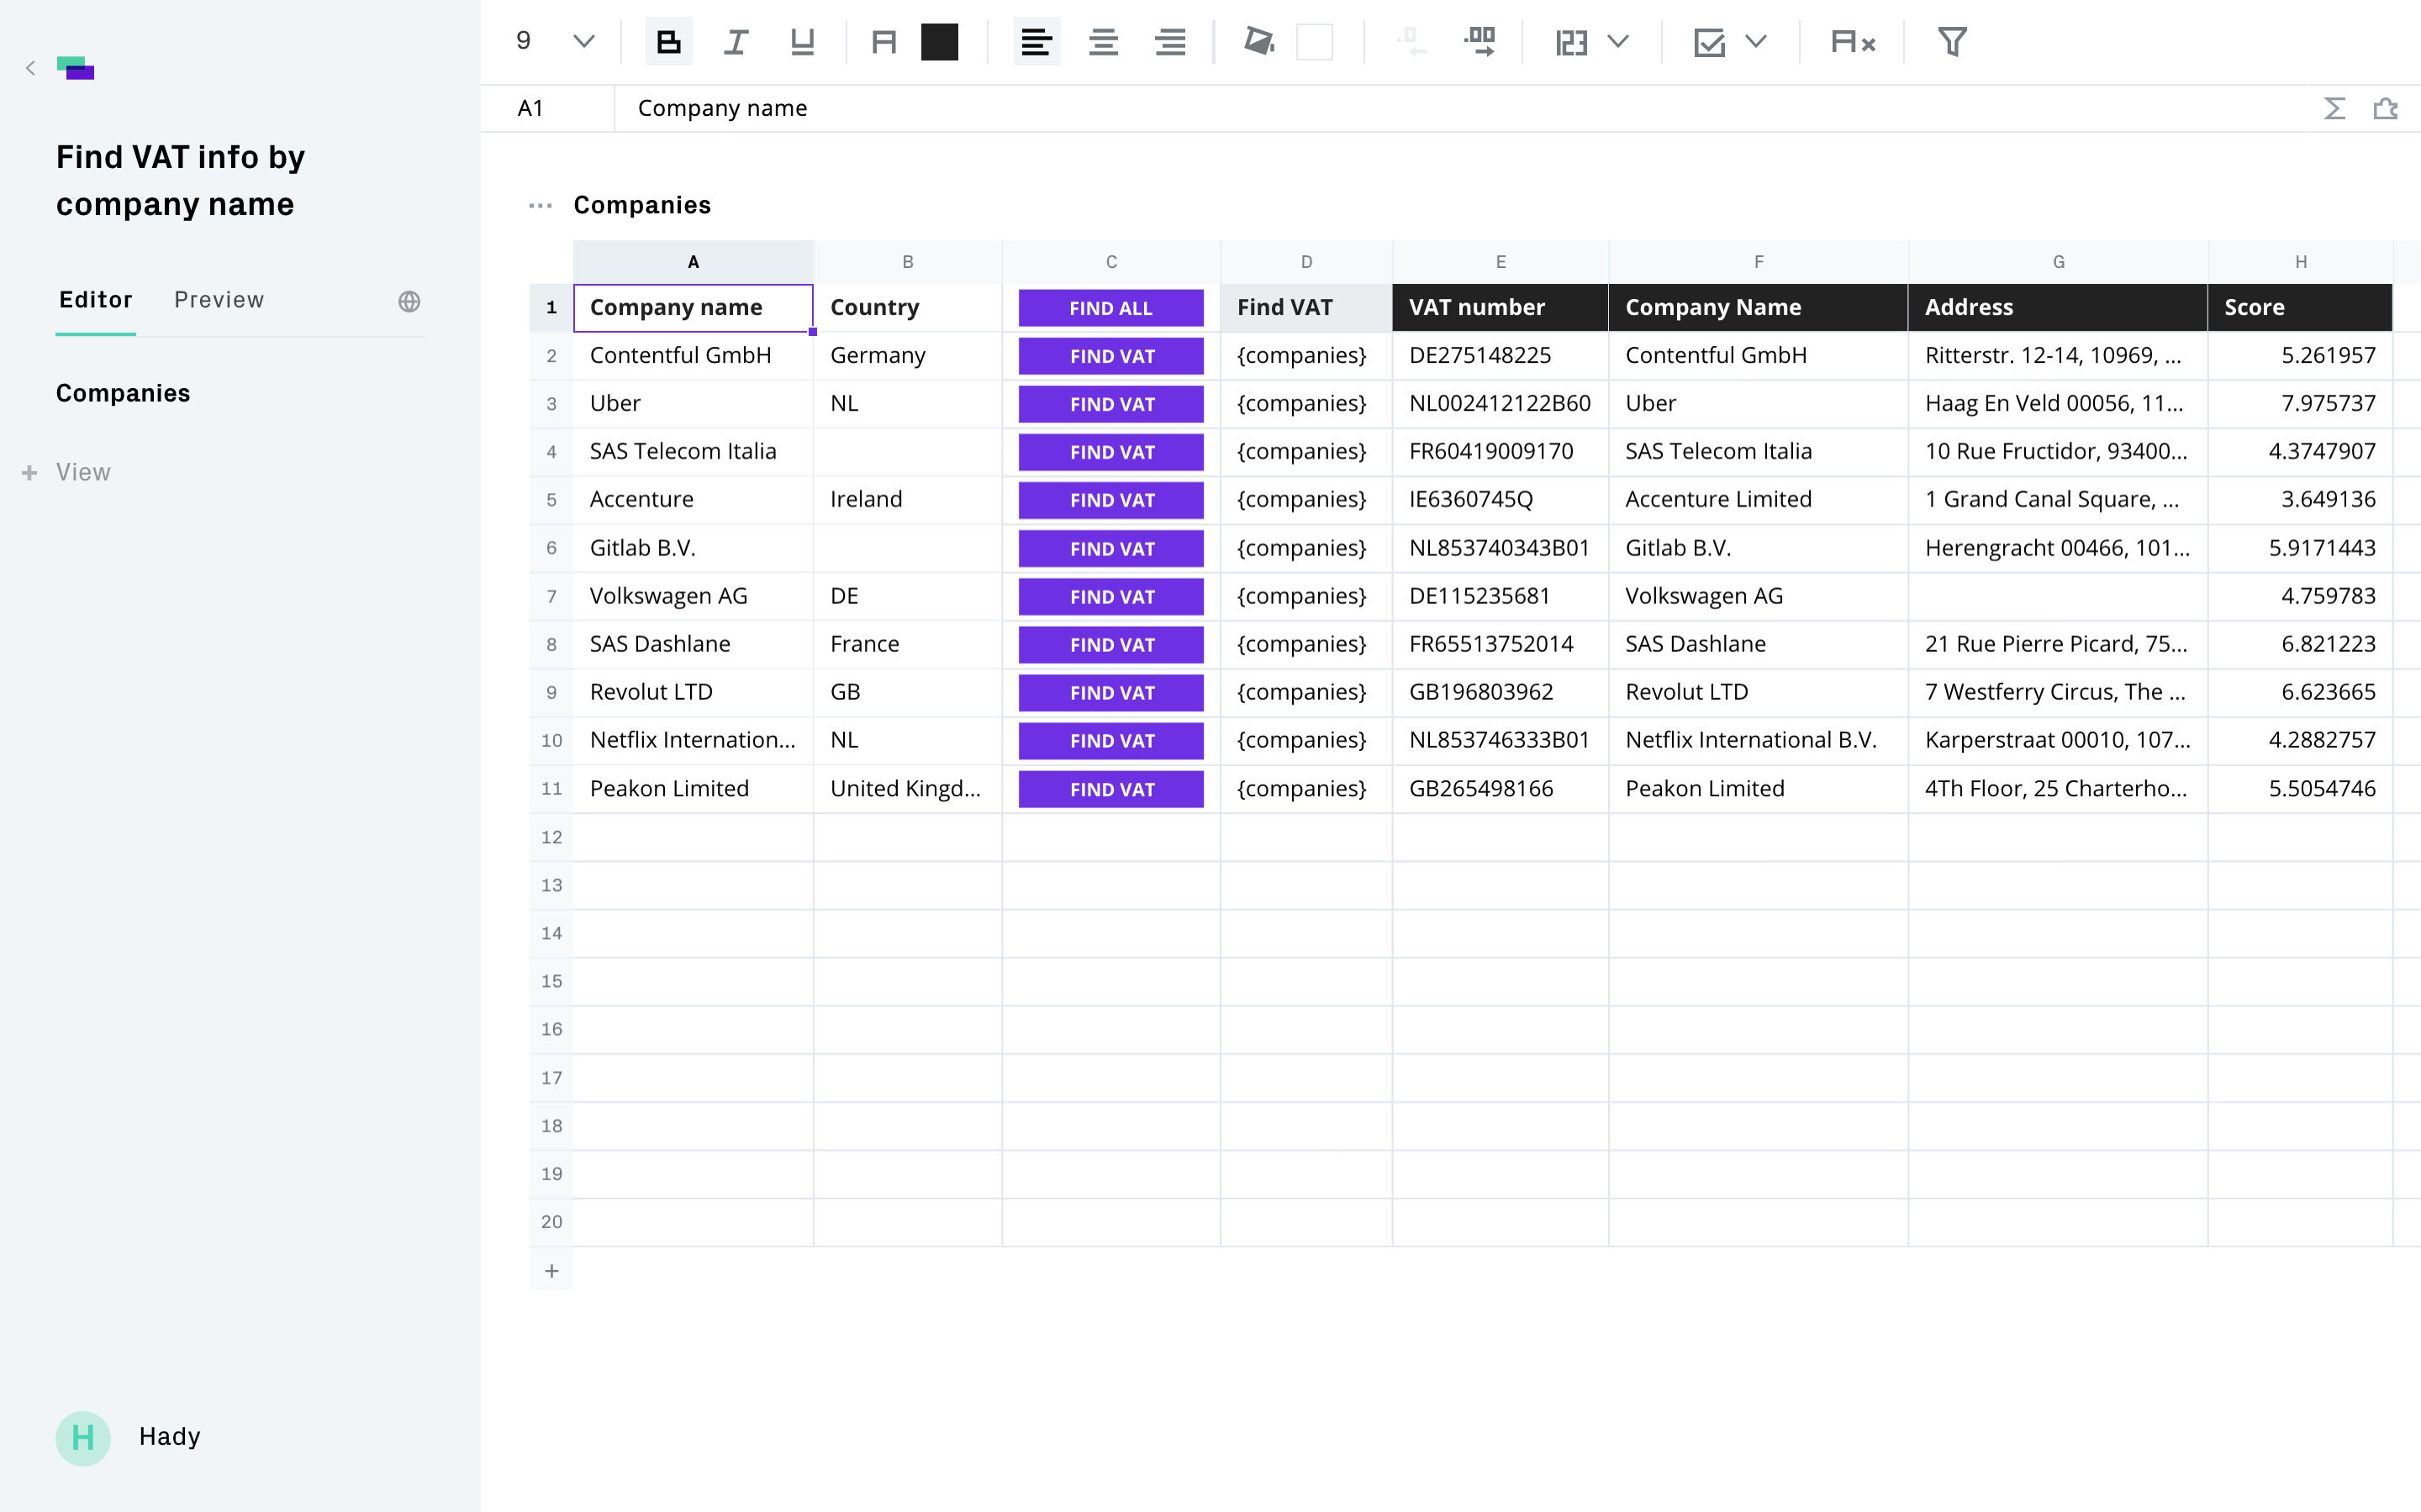Open the black text color swatch
The image size is (2421, 1512).
pos(939,42)
